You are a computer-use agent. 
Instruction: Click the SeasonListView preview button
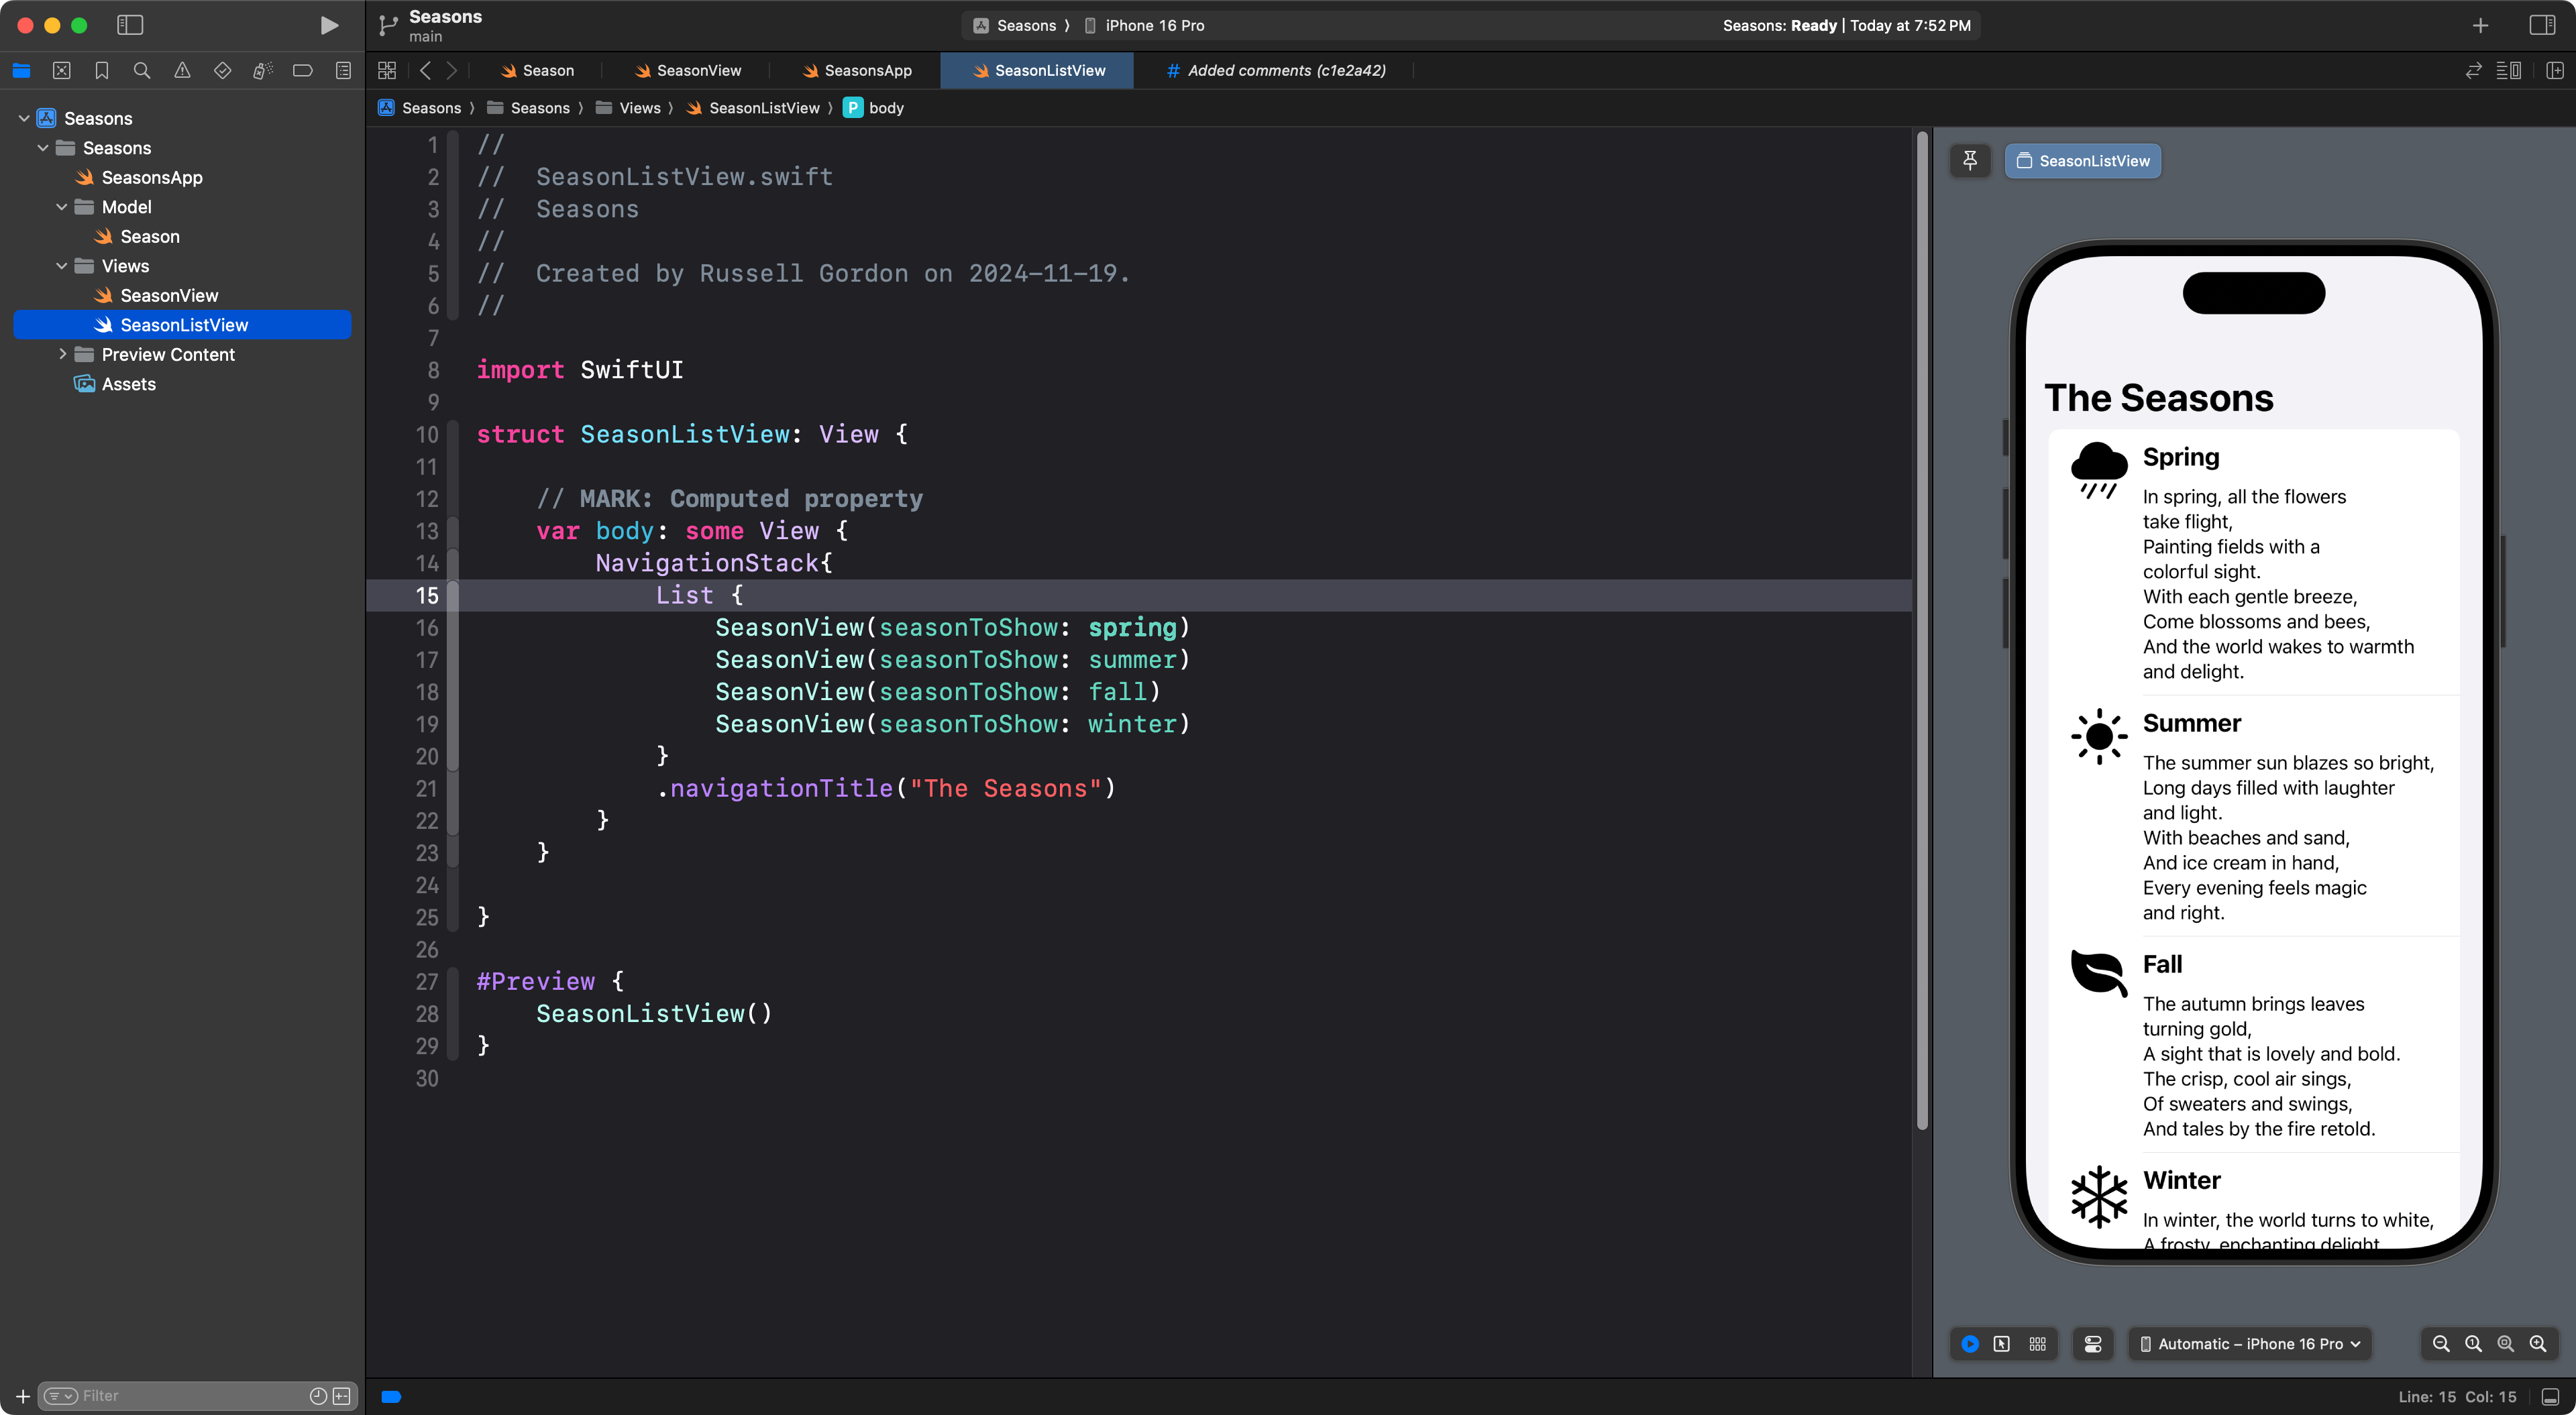(2083, 161)
